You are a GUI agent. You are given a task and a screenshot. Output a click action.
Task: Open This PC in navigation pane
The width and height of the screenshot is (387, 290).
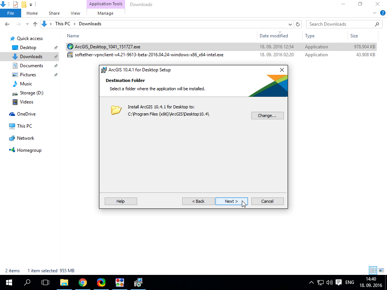(24, 126)
